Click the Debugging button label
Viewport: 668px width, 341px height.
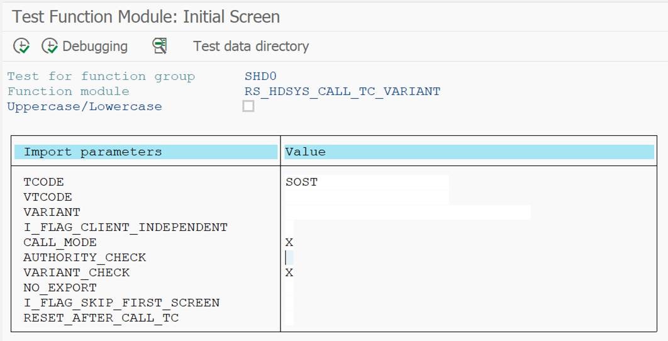click(x=94, y=46)
